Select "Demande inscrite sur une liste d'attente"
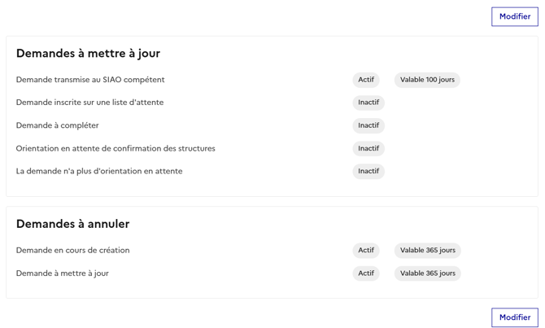This screenshot has height=328, width=545. coord(89,103)
